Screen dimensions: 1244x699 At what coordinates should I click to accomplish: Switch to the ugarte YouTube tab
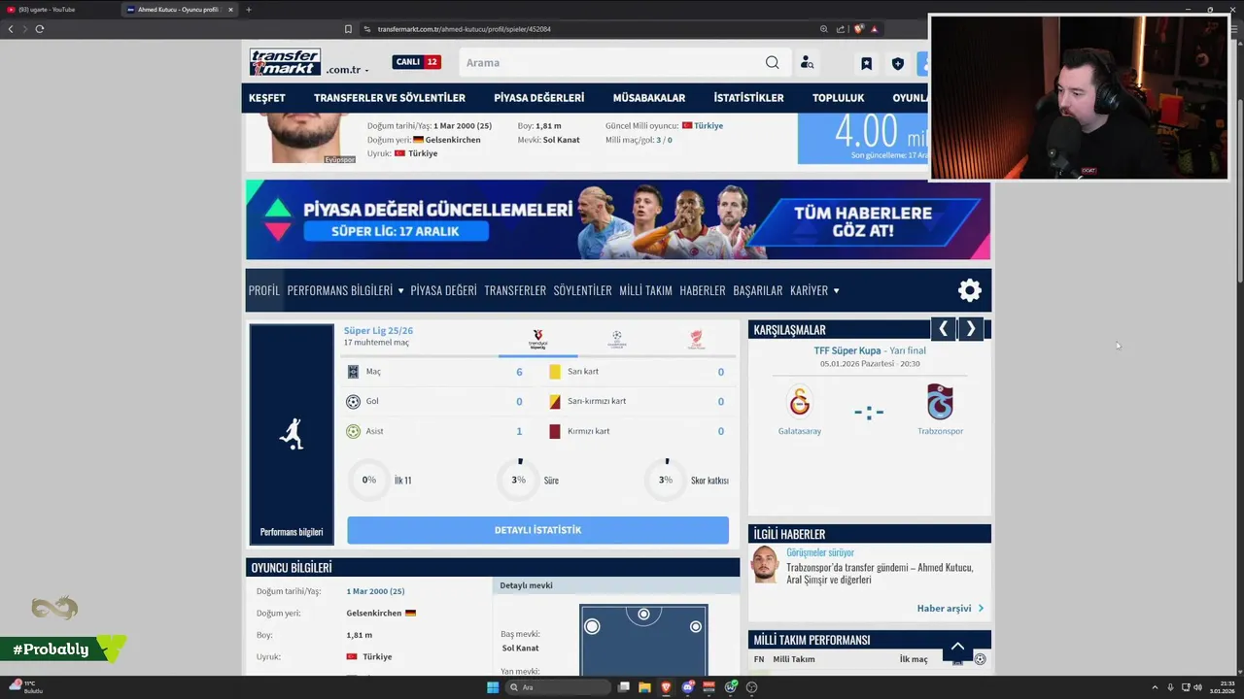(x=60, y=10)
